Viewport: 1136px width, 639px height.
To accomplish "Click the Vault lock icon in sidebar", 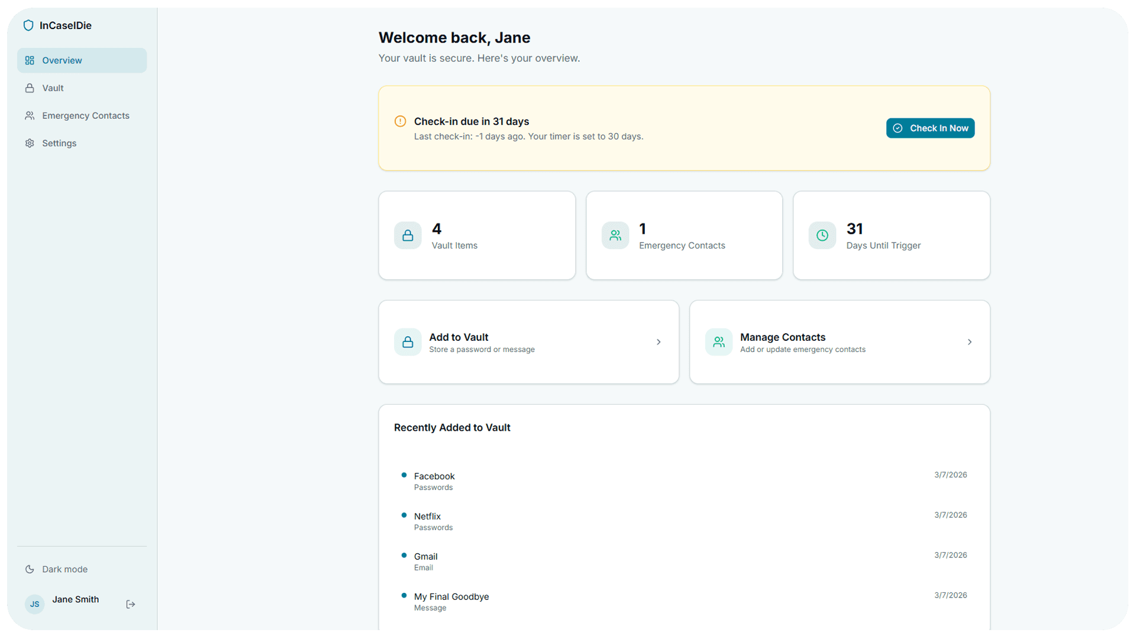I will click(30, 88).
